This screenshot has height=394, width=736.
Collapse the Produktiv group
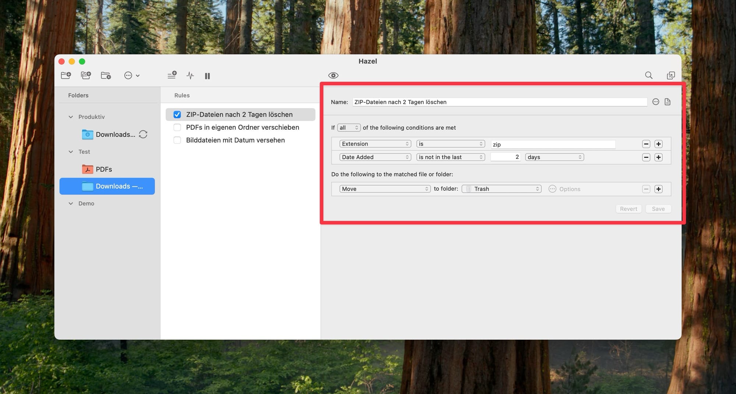(71, 117)
